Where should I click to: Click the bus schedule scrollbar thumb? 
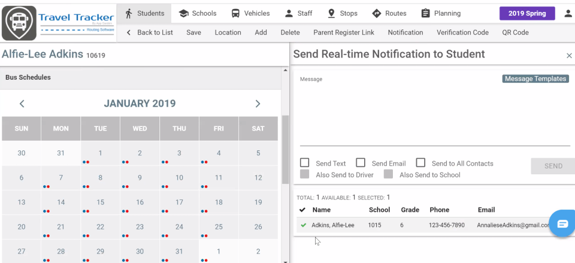click(x=285, y=150)
